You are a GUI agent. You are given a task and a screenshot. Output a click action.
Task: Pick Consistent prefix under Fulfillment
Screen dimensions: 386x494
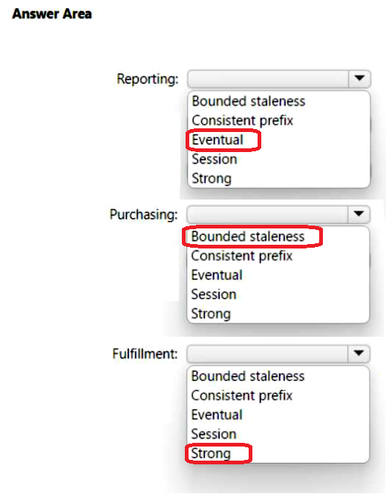point(242,395)
